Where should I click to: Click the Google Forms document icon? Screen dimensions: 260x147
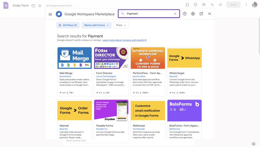click(6, 5)
